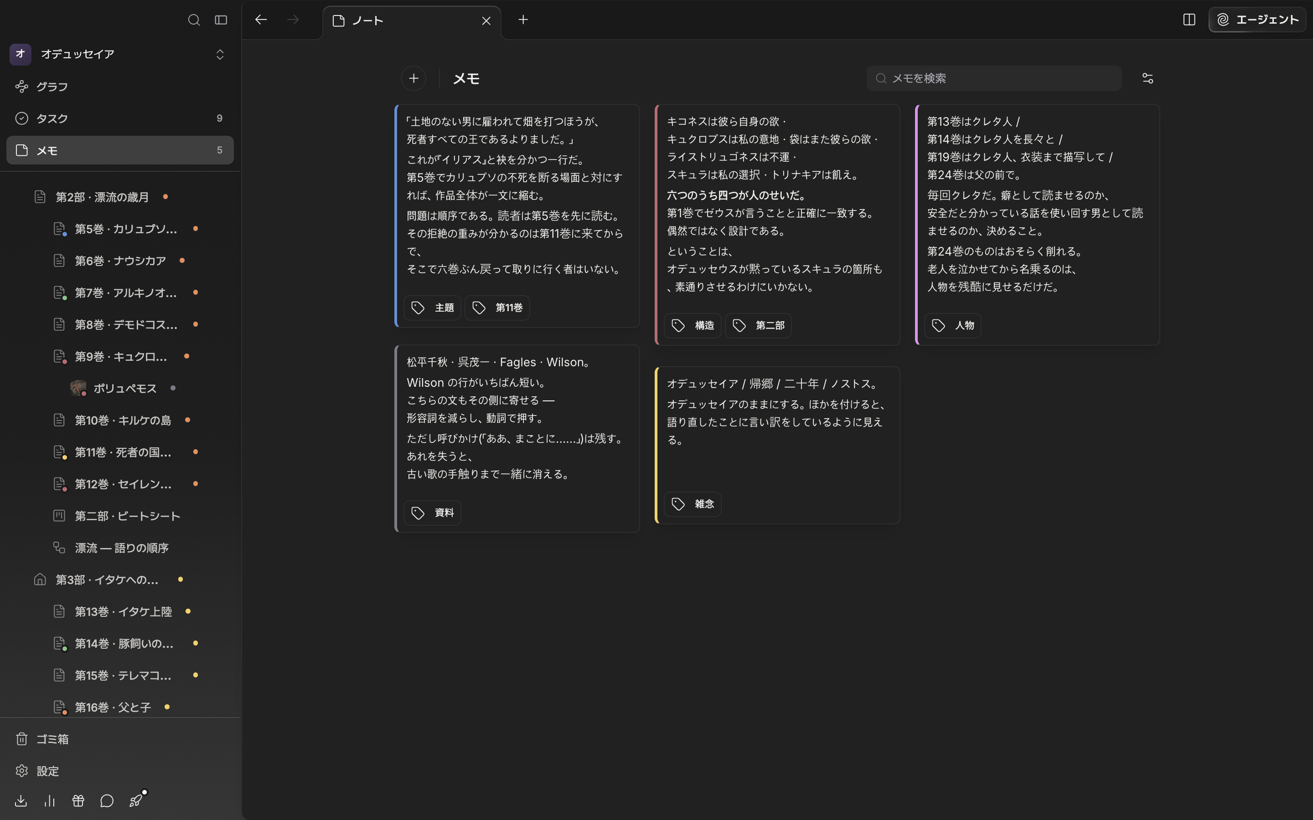
Task: Open 設定 settings
Action: 120,771
